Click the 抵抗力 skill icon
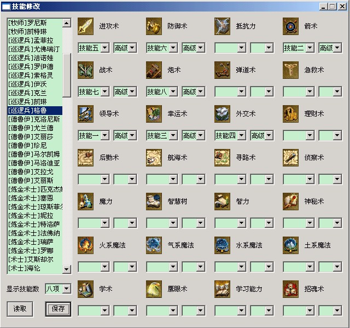 coord(222,26)
